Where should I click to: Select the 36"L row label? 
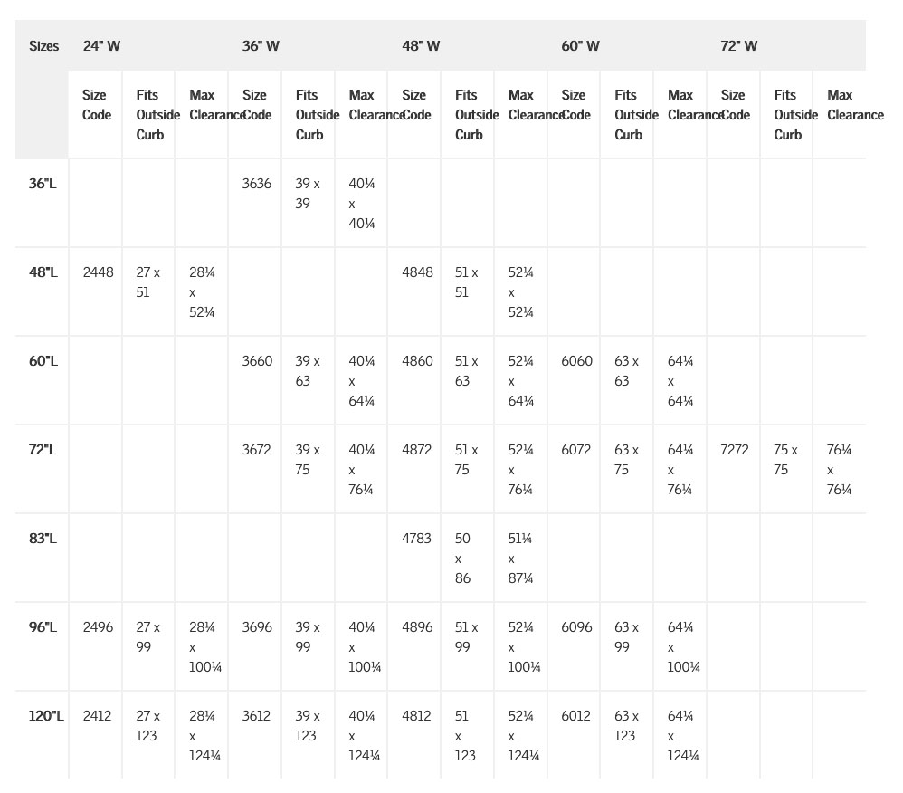pyautogui.click(x=43, y=184)
